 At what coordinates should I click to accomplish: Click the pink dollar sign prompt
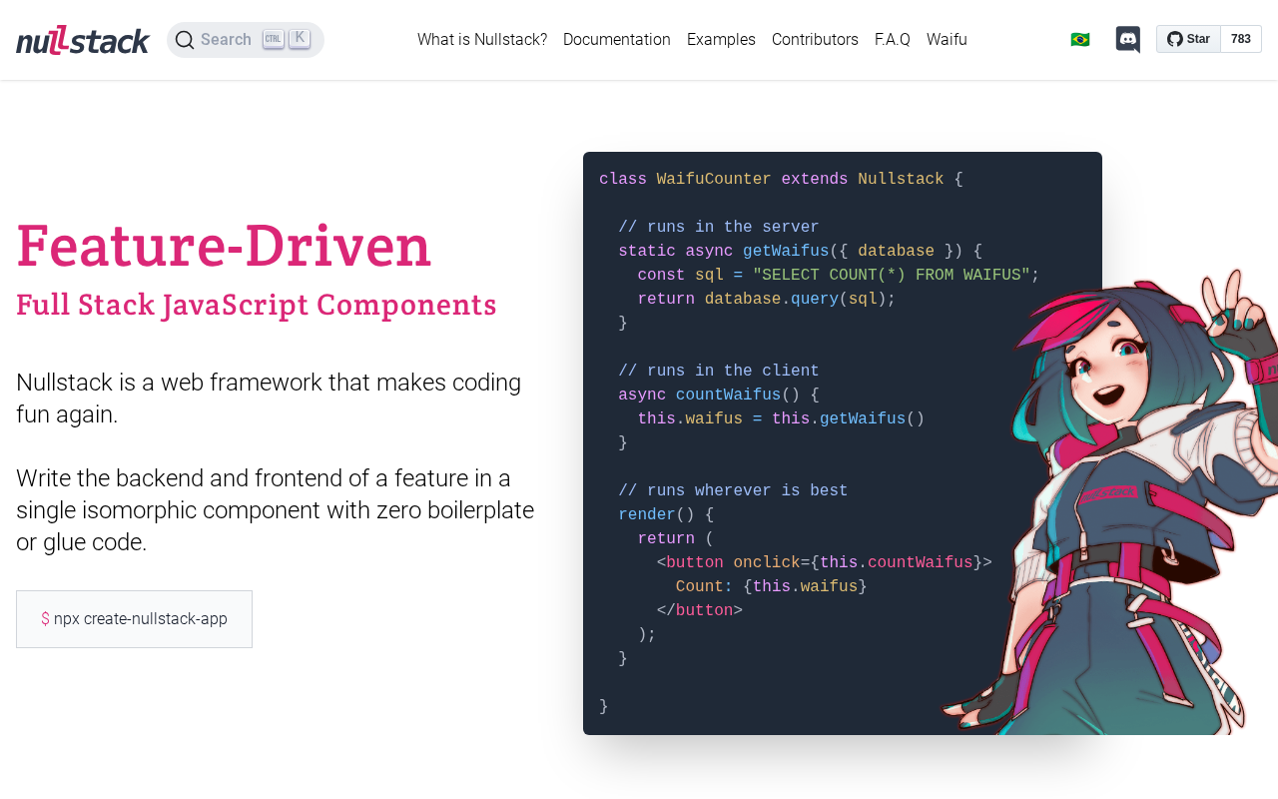45,619
